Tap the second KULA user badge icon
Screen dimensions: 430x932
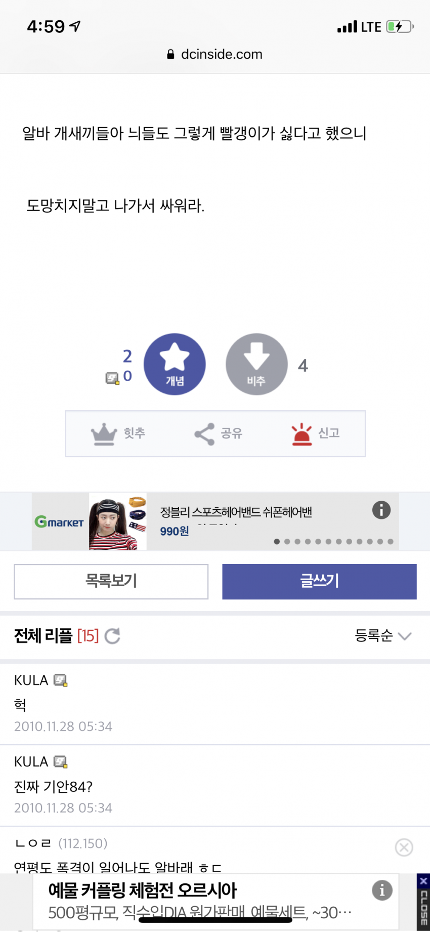(x=61, y=762)
